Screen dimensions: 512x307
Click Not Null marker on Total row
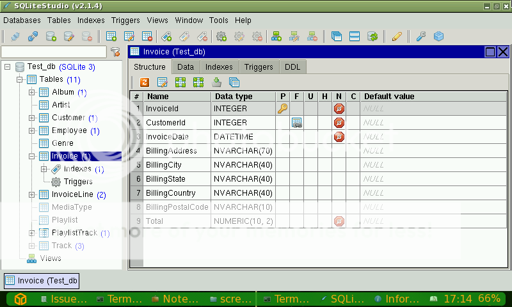(x=339, y=221)
